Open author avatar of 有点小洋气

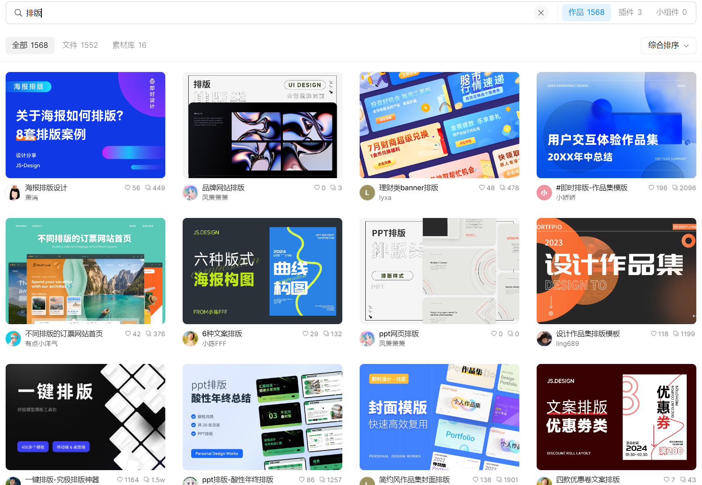pos(13,339)
